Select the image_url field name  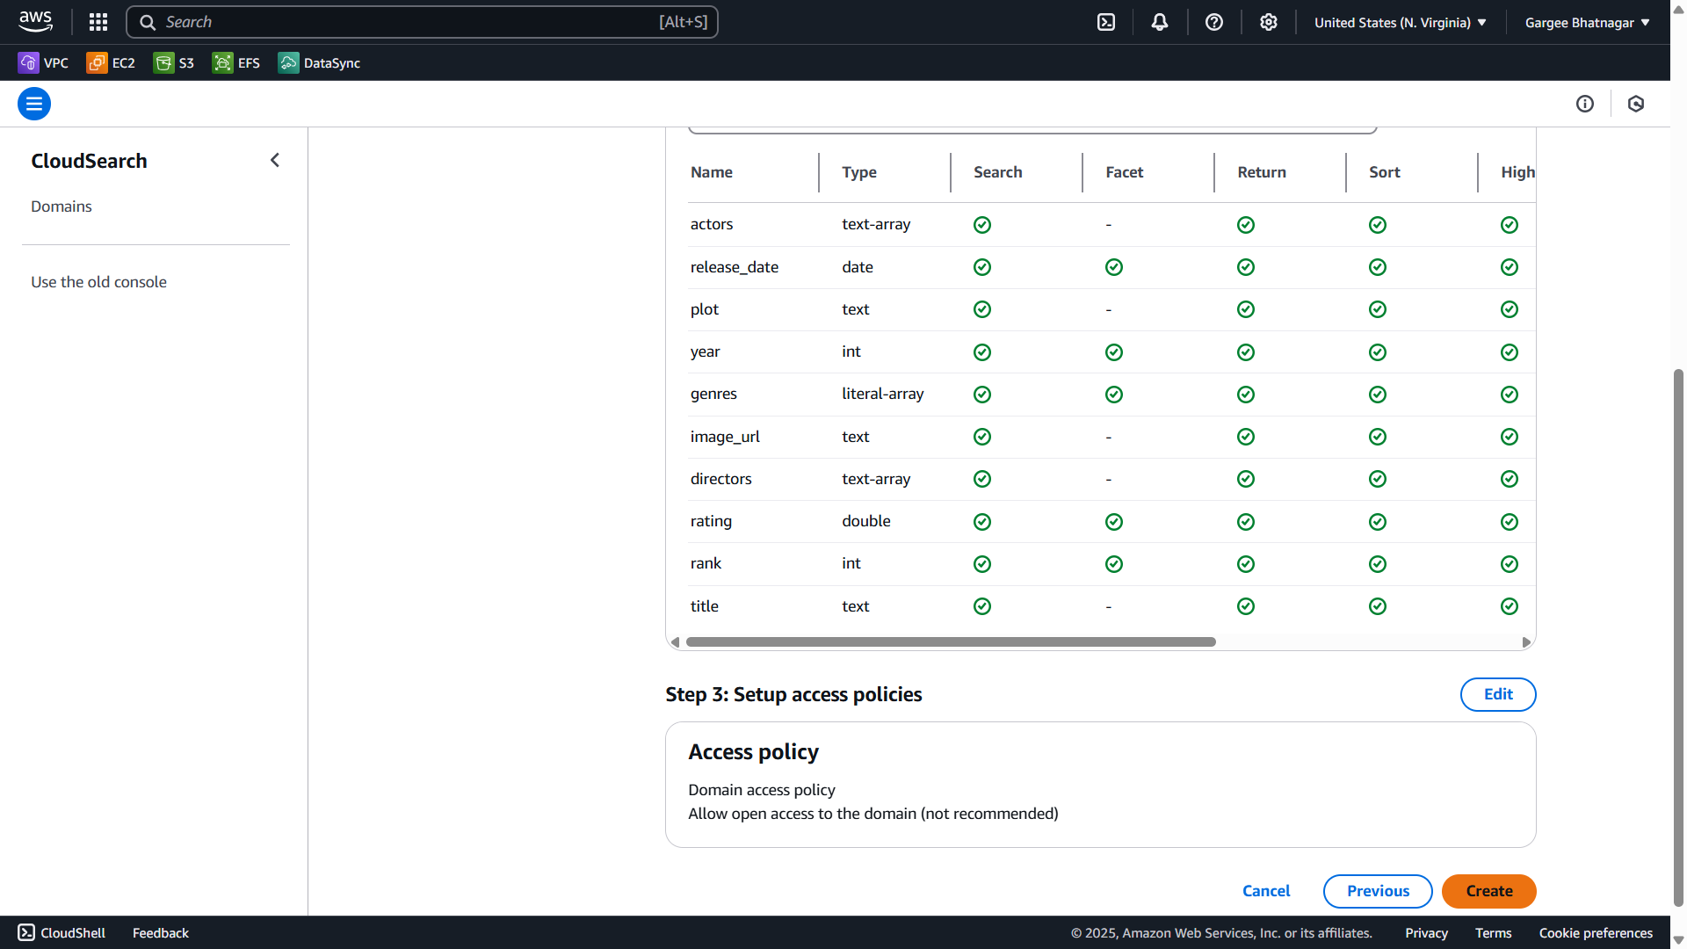(x=725, y=437)
